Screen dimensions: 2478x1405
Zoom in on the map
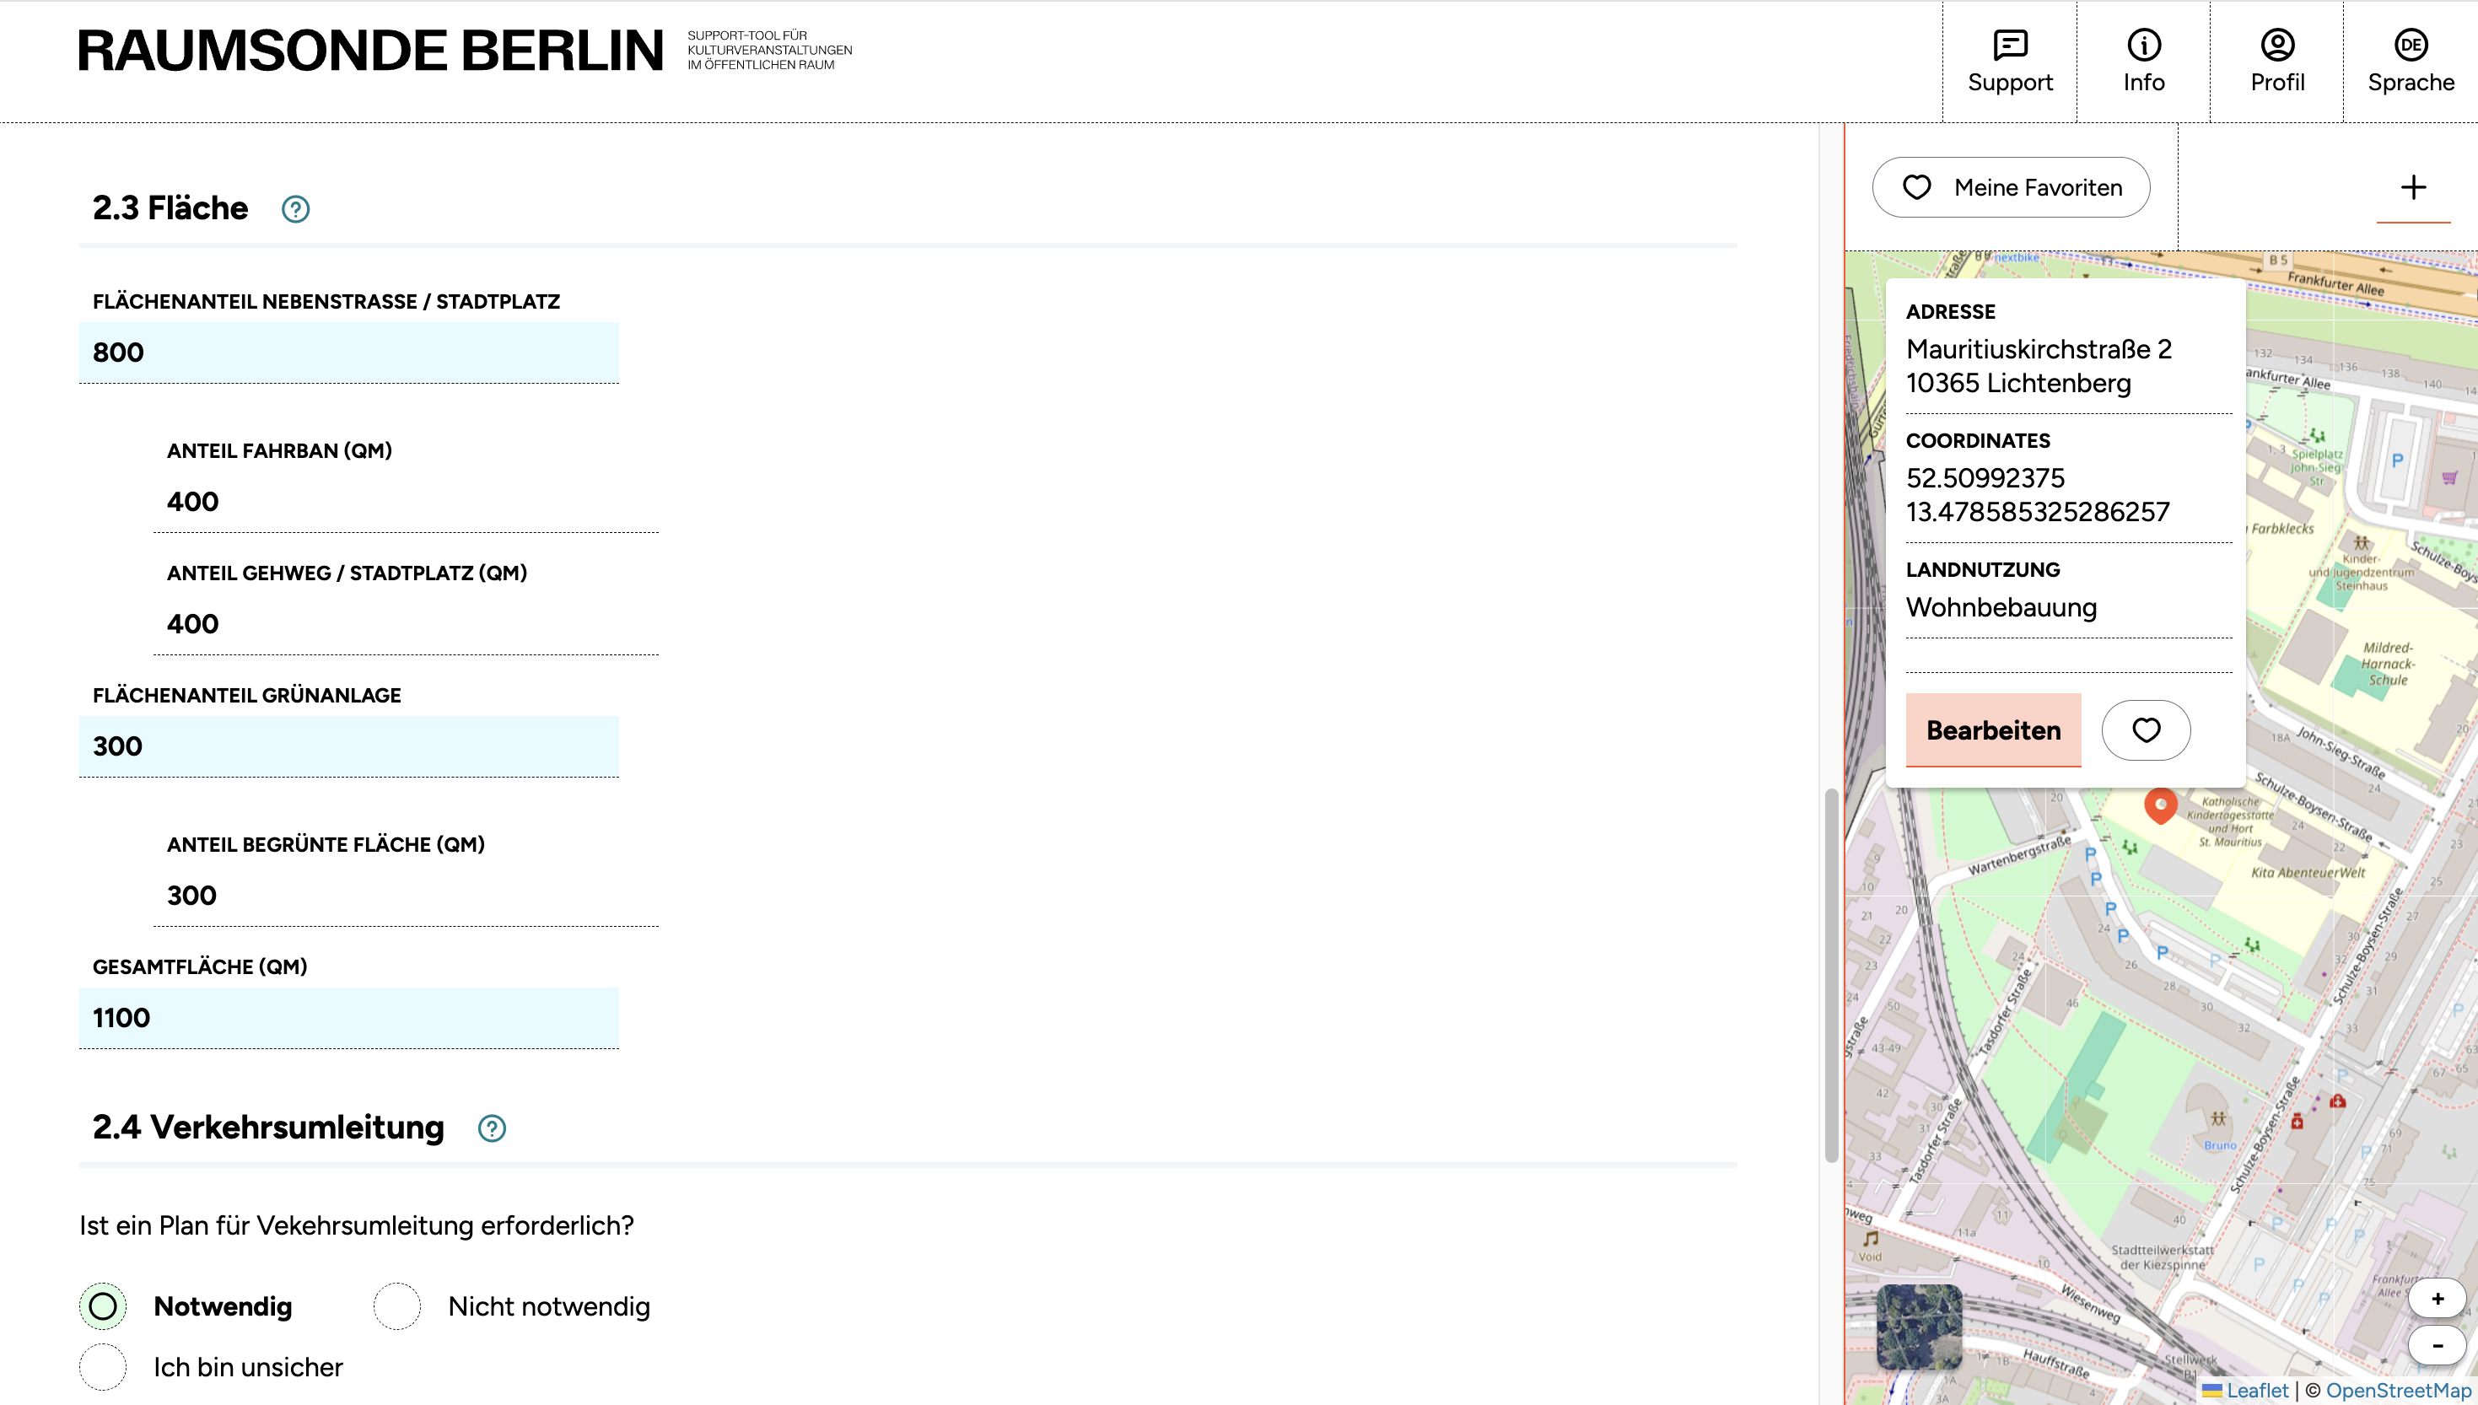(2438, 1299)
